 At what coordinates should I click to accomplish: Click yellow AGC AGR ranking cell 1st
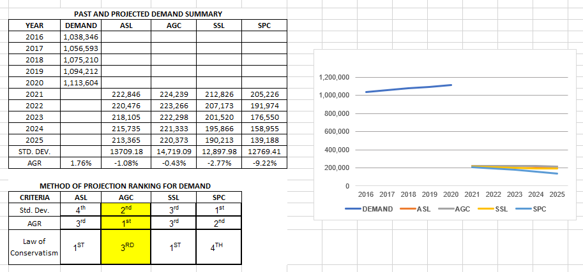click(126, 223)
